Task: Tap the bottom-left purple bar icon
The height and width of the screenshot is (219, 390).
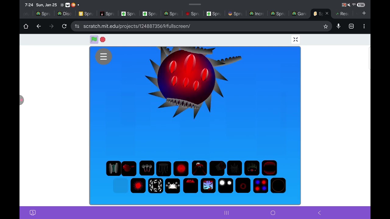Action: coord(33,213)
